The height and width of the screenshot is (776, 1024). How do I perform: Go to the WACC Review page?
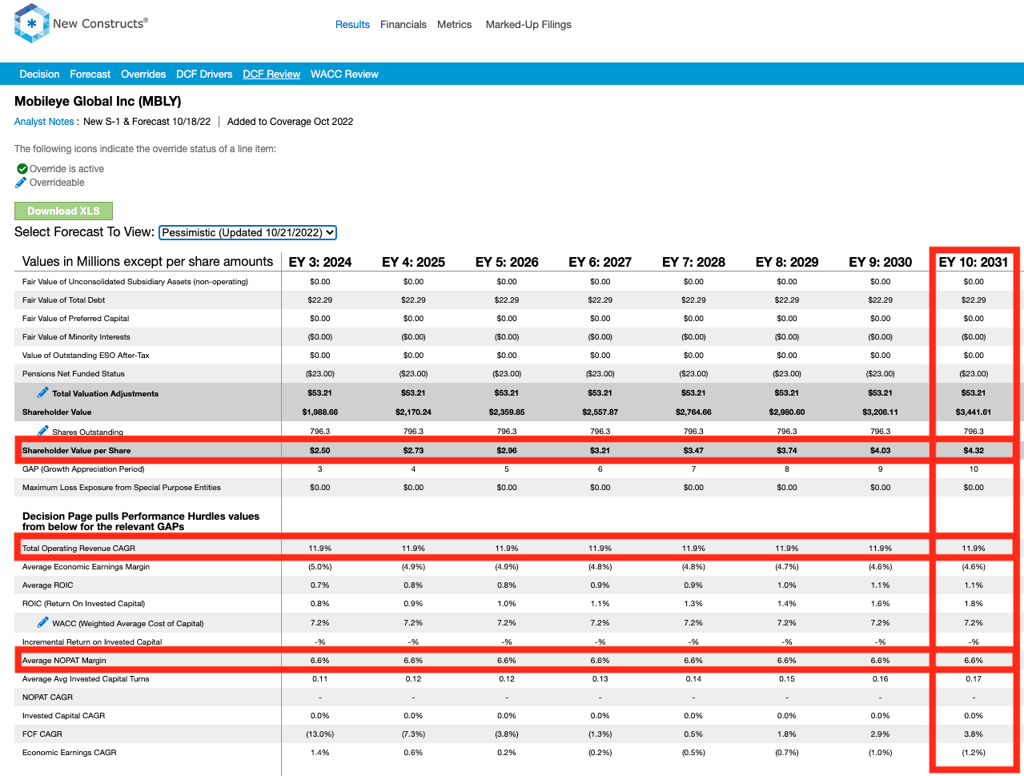tap(344, 74)
